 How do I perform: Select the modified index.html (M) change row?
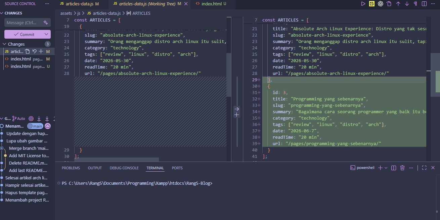[x=28, y=59]
